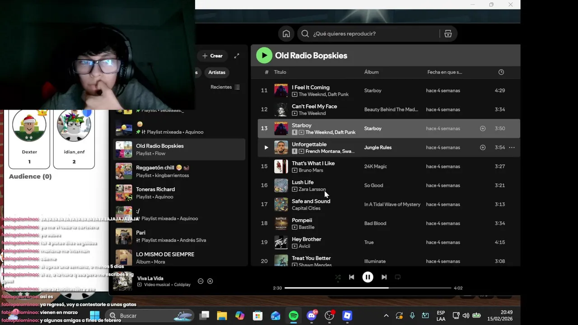
Task: Skip to the previous track
Action: tap(352, 277)
